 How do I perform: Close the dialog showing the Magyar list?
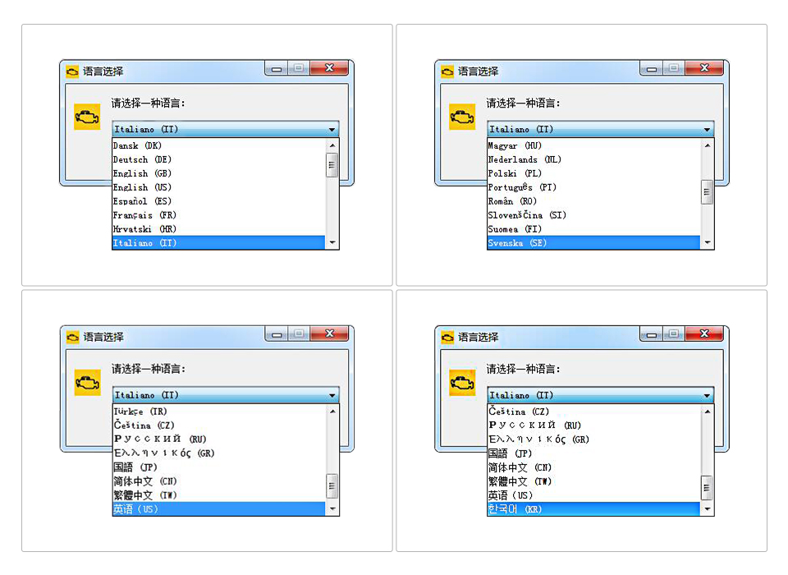(x=704, y=68)
